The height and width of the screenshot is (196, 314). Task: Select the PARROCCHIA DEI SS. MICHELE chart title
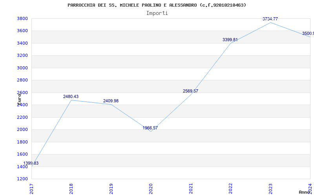[x=157, y=5]
